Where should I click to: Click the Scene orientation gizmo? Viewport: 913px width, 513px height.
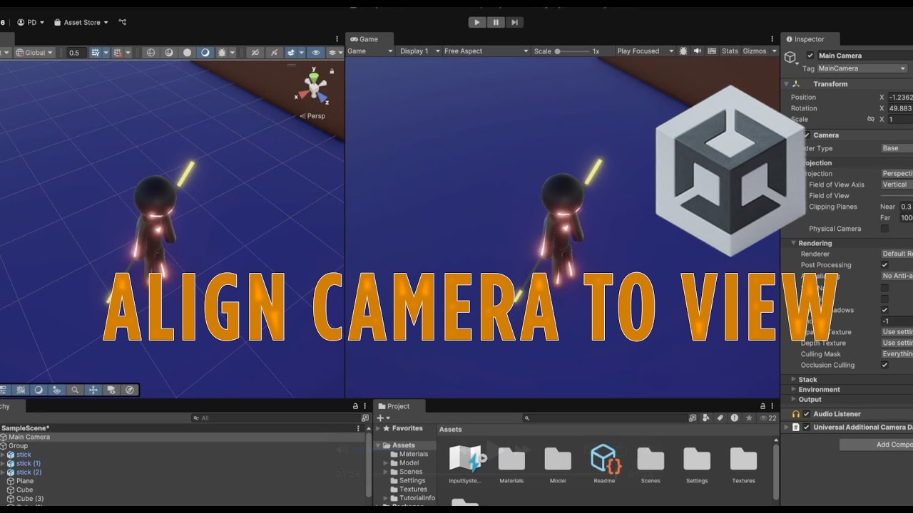point(313,88)
